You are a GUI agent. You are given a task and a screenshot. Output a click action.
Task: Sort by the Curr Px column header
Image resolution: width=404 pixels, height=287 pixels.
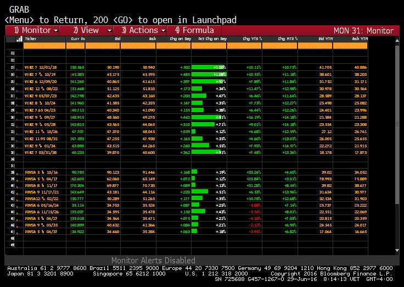[x=78, y=39]
